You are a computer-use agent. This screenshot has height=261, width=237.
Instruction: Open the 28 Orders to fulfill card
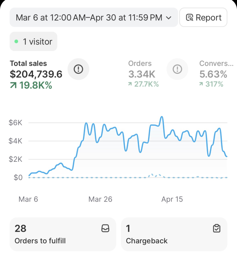click(x=63, y=234)
